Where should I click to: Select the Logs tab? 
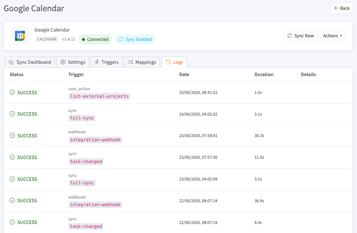point(174,62)
